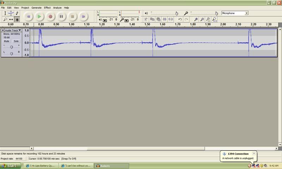The image size is (282, 169).
Task: Select the Draw pencil tool
Action: (17, 13)
